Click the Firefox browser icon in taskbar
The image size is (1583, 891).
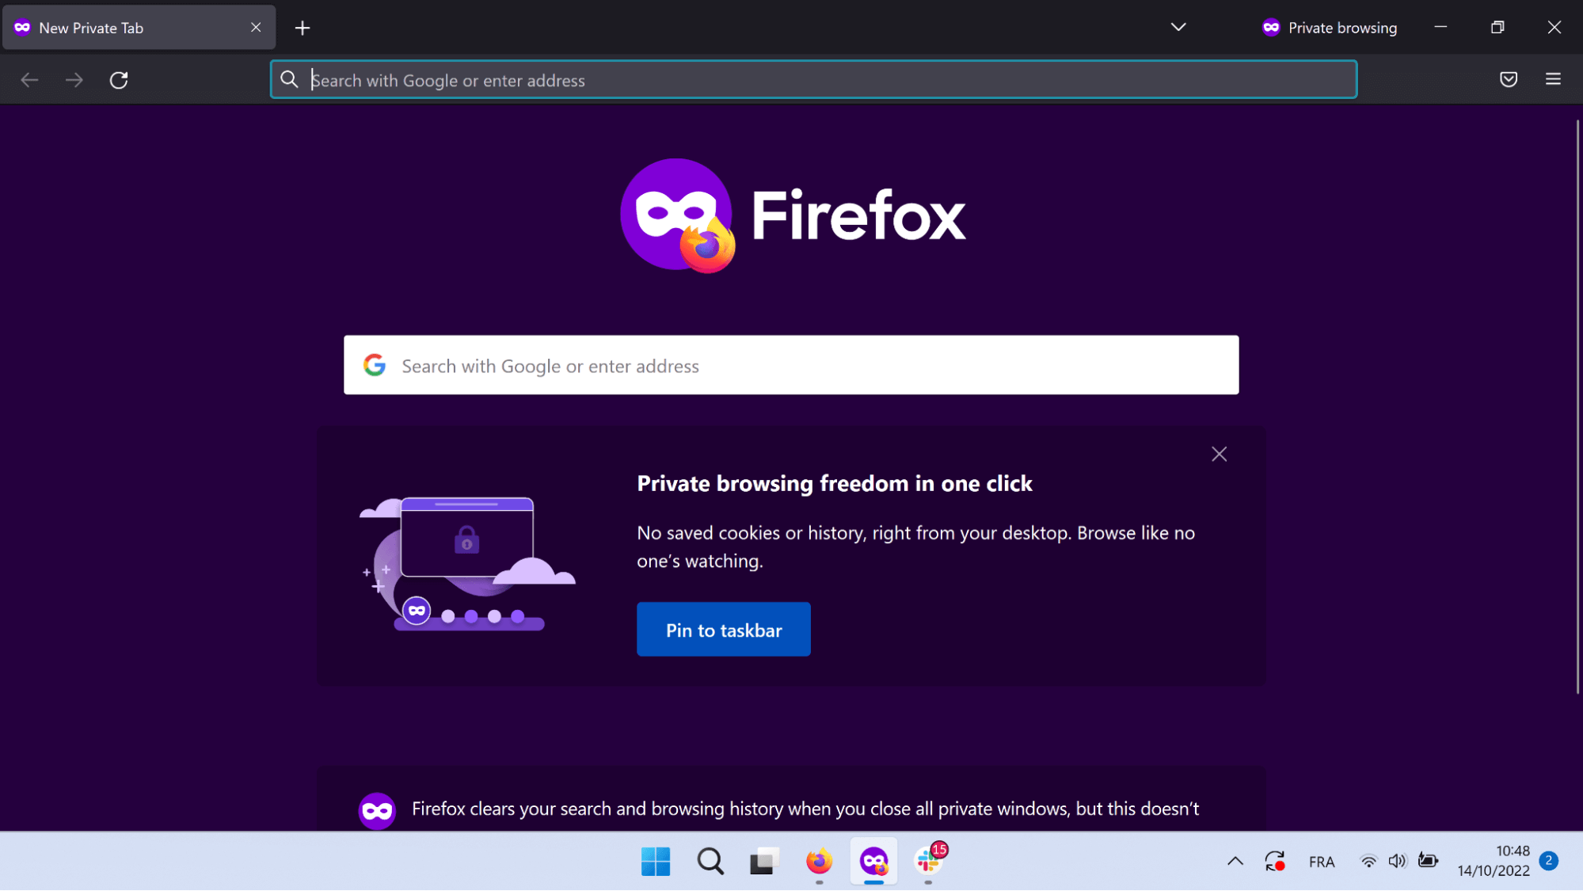coord(819,862)
